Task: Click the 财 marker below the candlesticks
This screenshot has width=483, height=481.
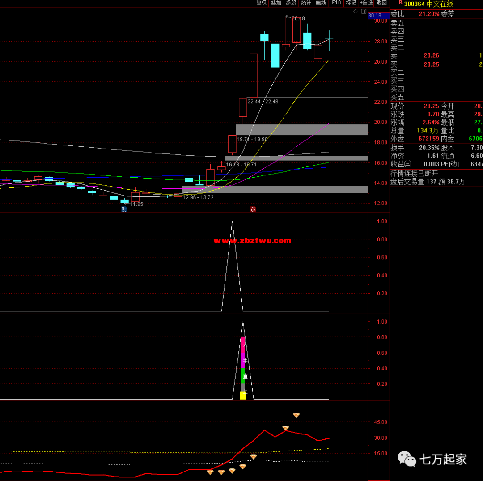Action: (124, 209)
